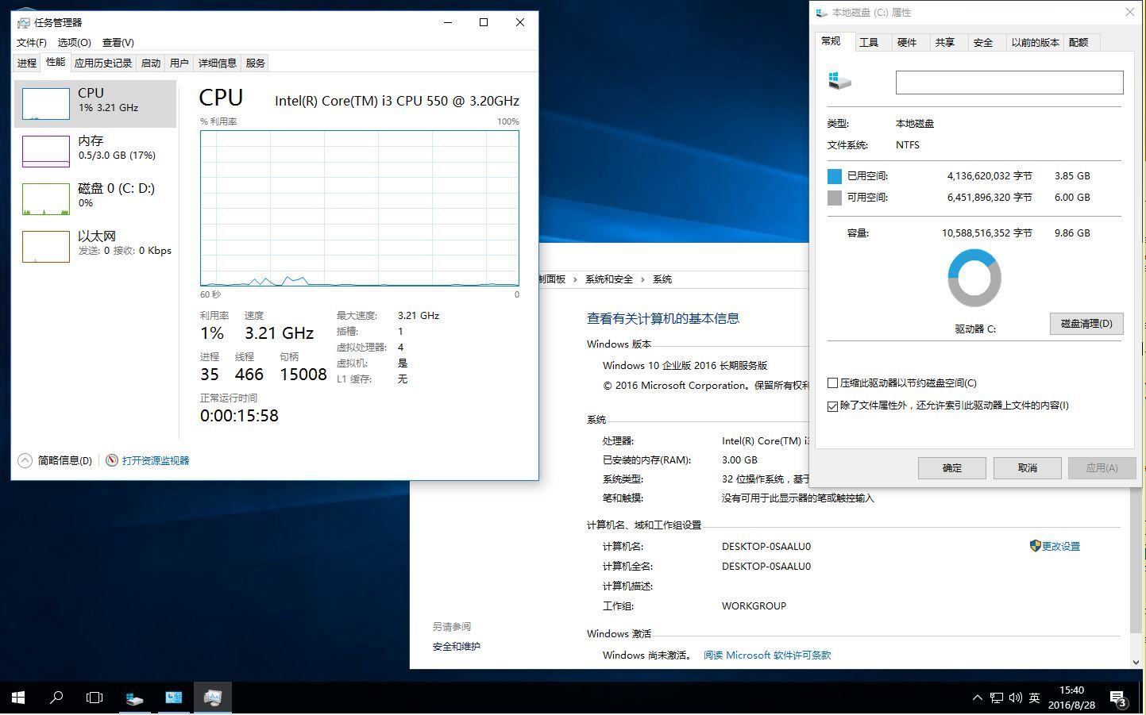Image resolution: width=1146 pixels, height=715 pixels.
Task: Switch to the 应用历史记录 tab
Action: [103, 63]
